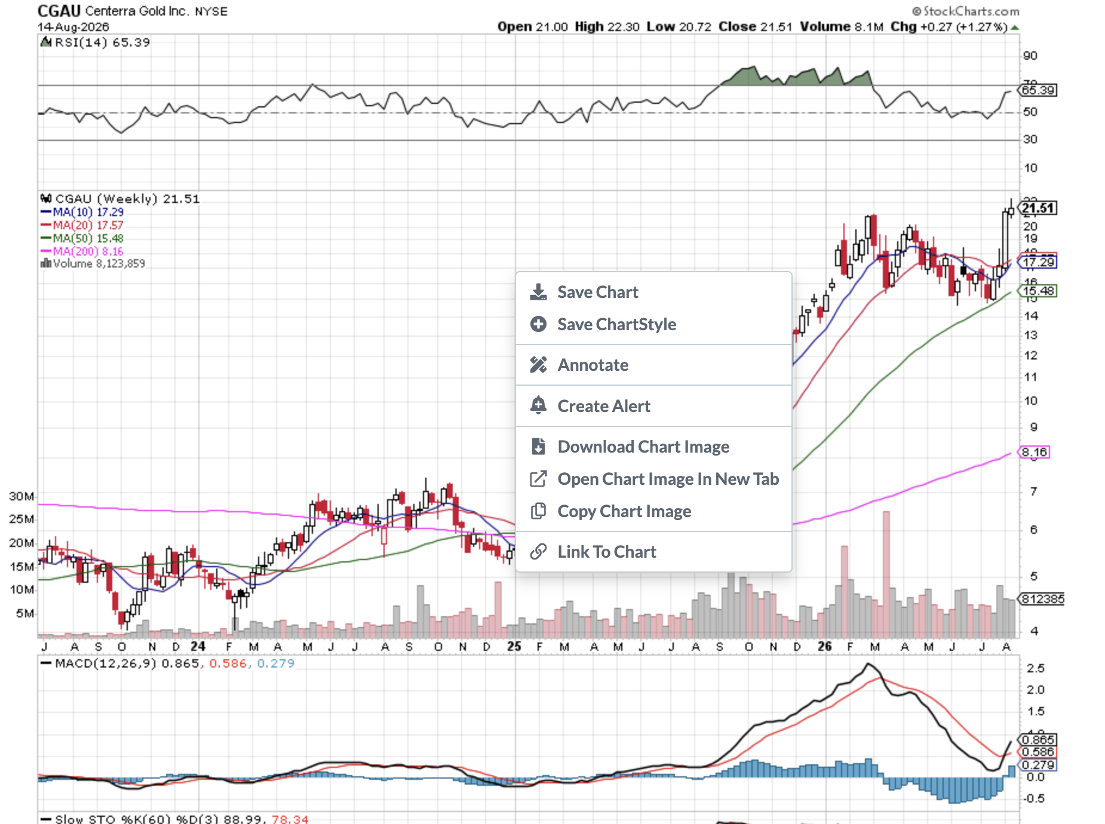Click the Annotate pencil icon
This screenshot has width=1105, height=824.
[x=538, y=365]
